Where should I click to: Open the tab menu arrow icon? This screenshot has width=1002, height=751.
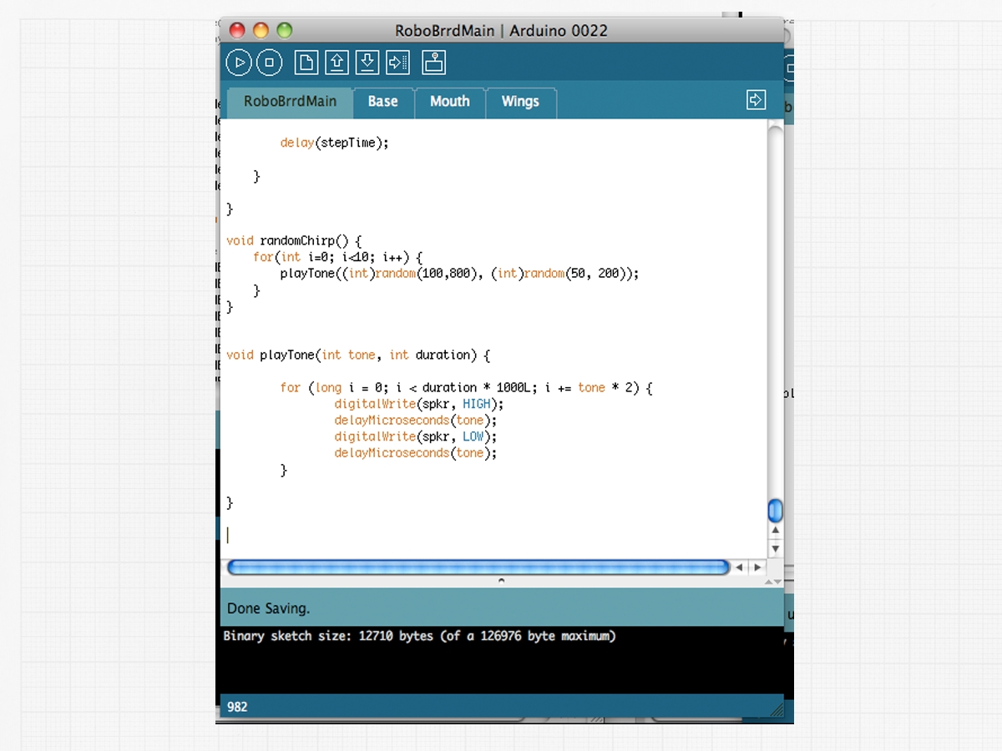coord(756,100)
